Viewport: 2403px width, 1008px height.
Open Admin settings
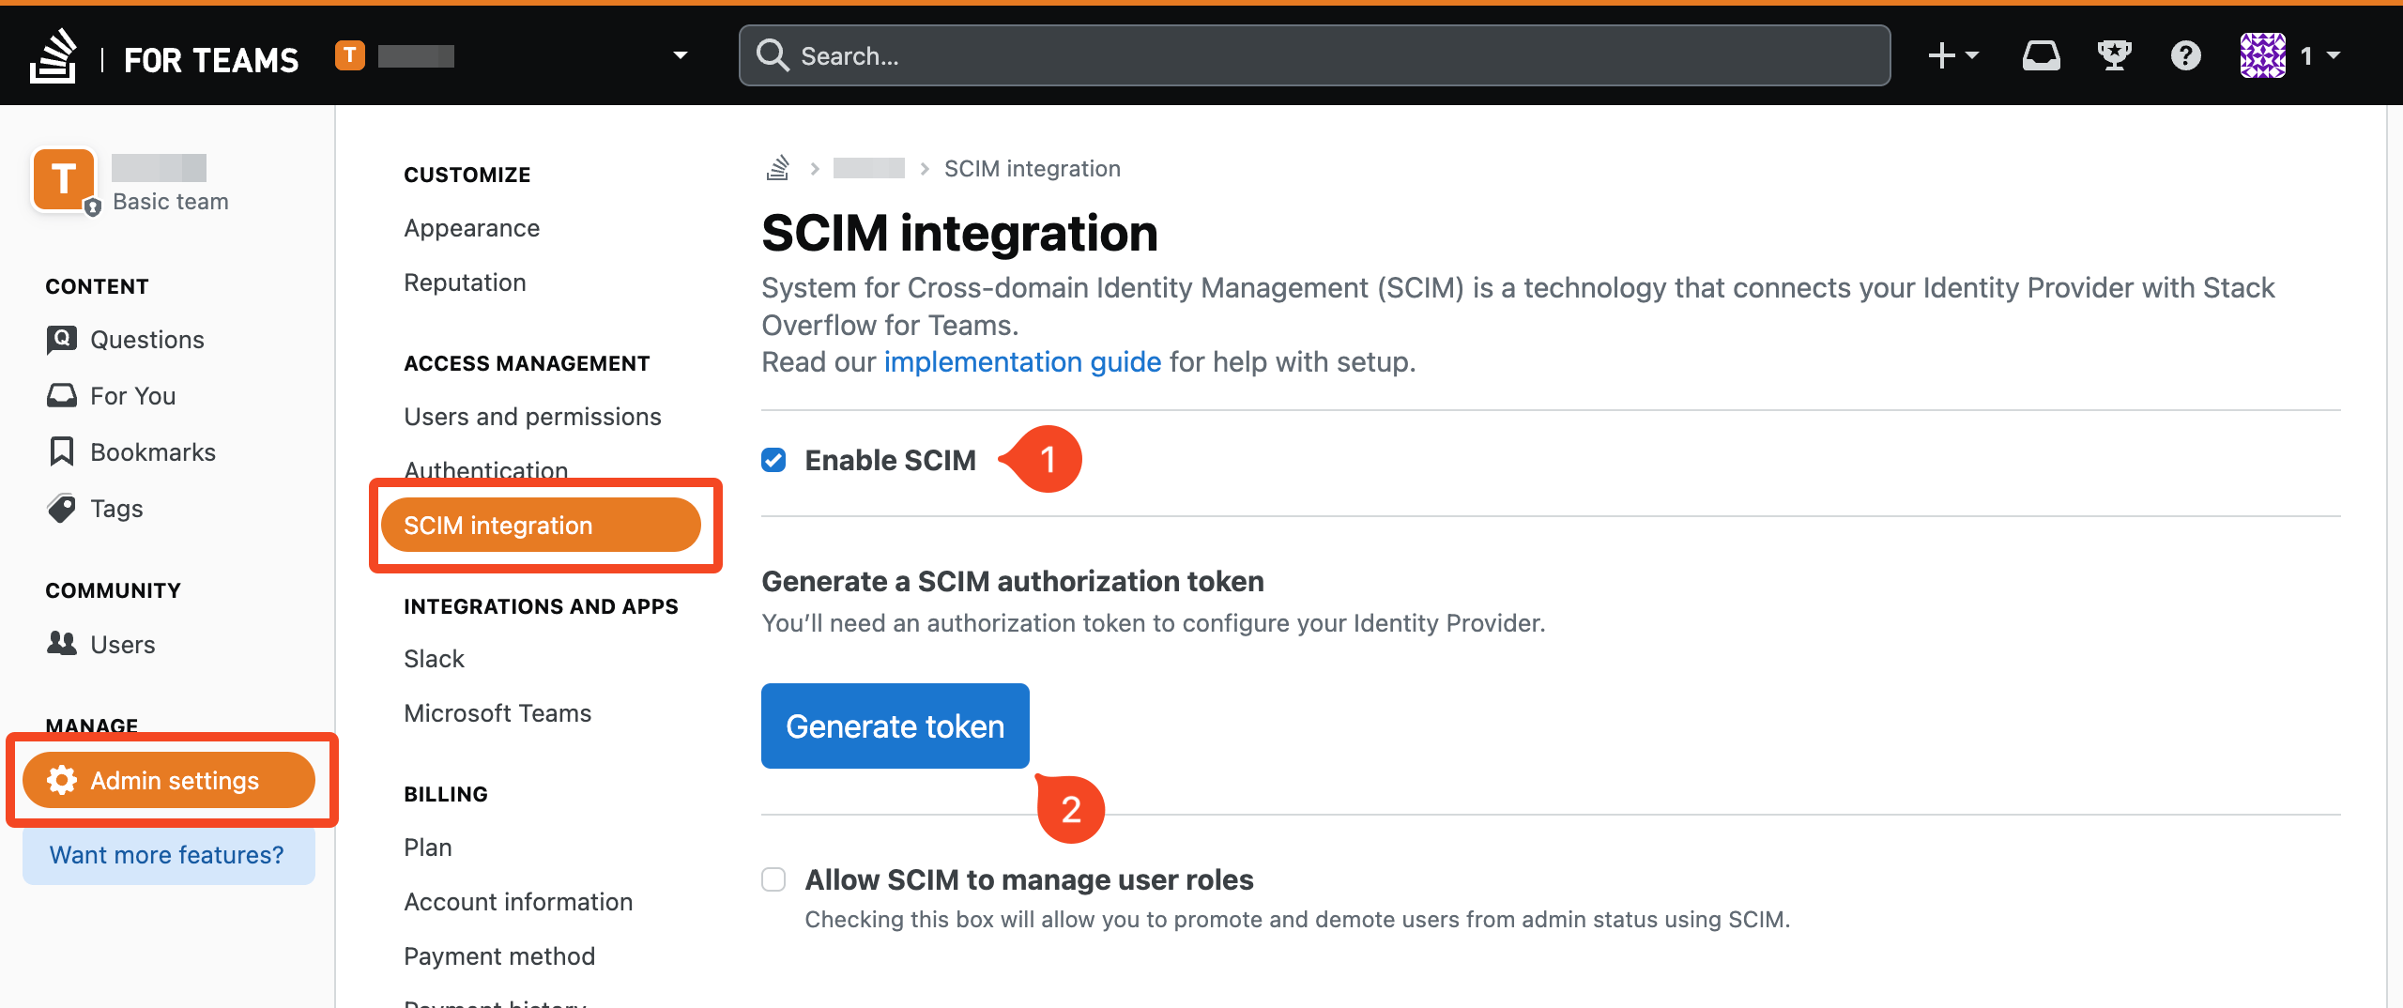pos(169,780)
